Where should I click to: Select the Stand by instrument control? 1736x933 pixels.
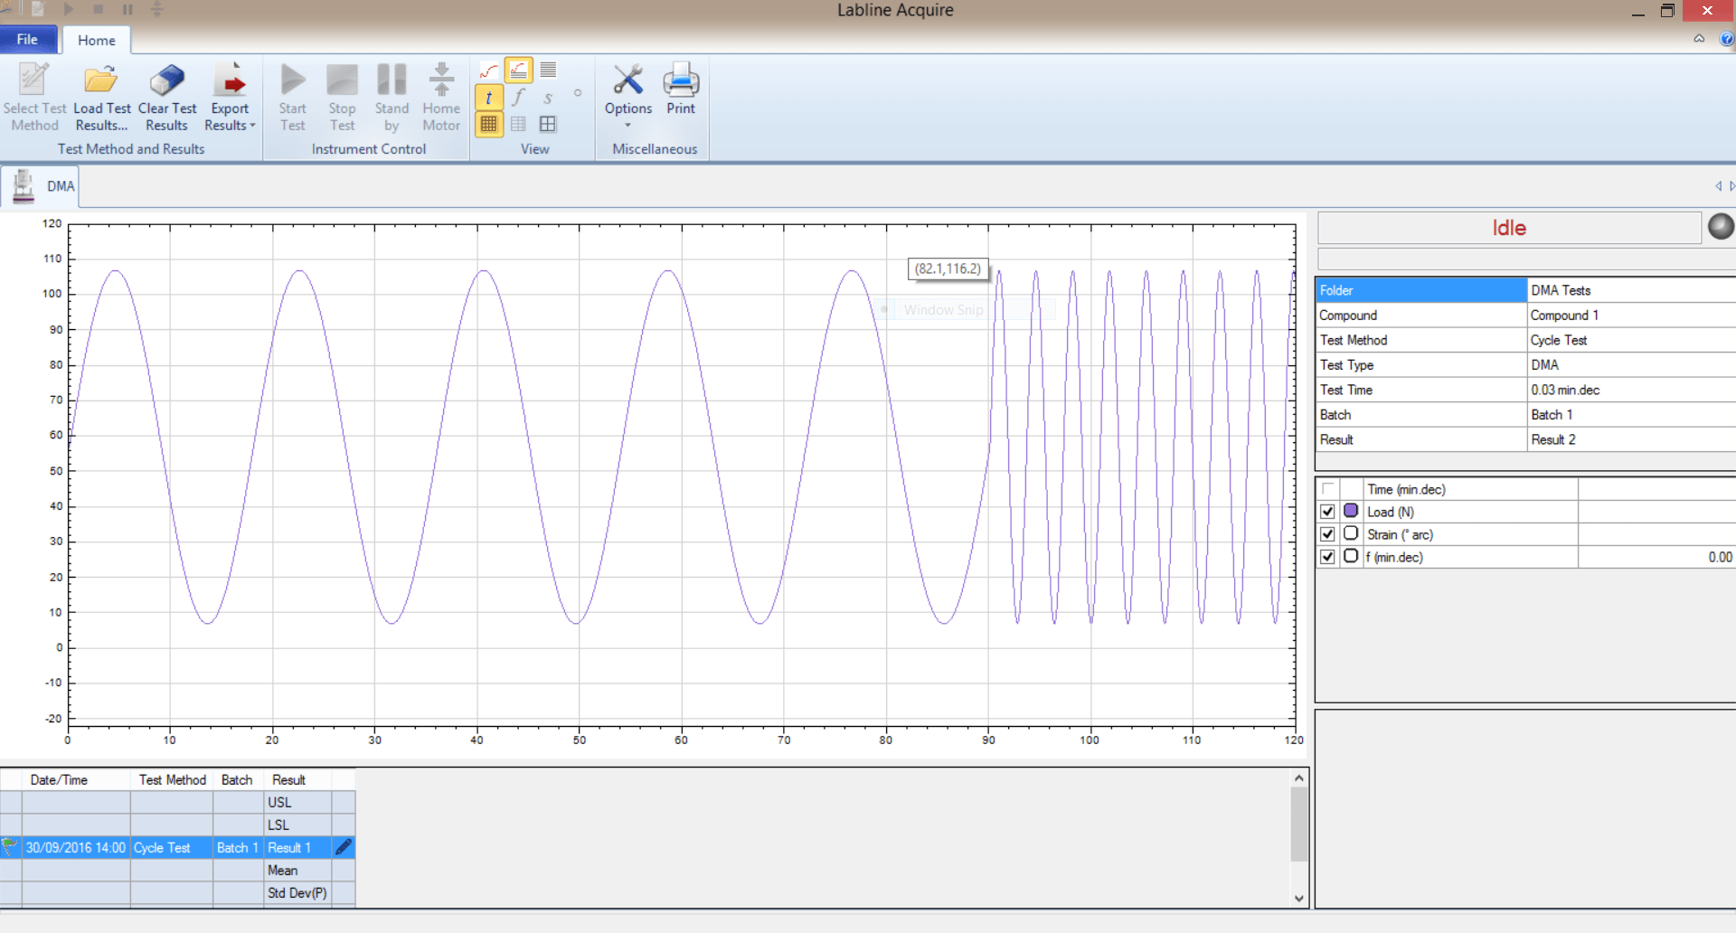coord(392,95)
